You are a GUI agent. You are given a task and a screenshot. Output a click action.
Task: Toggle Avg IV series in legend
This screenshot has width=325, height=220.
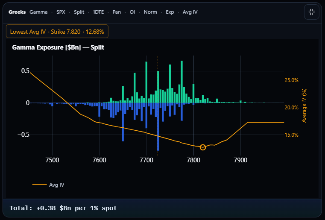coord(49,185)
